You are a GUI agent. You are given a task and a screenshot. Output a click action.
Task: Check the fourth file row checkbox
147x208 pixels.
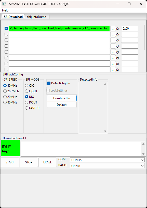click(x=6, y=46)
